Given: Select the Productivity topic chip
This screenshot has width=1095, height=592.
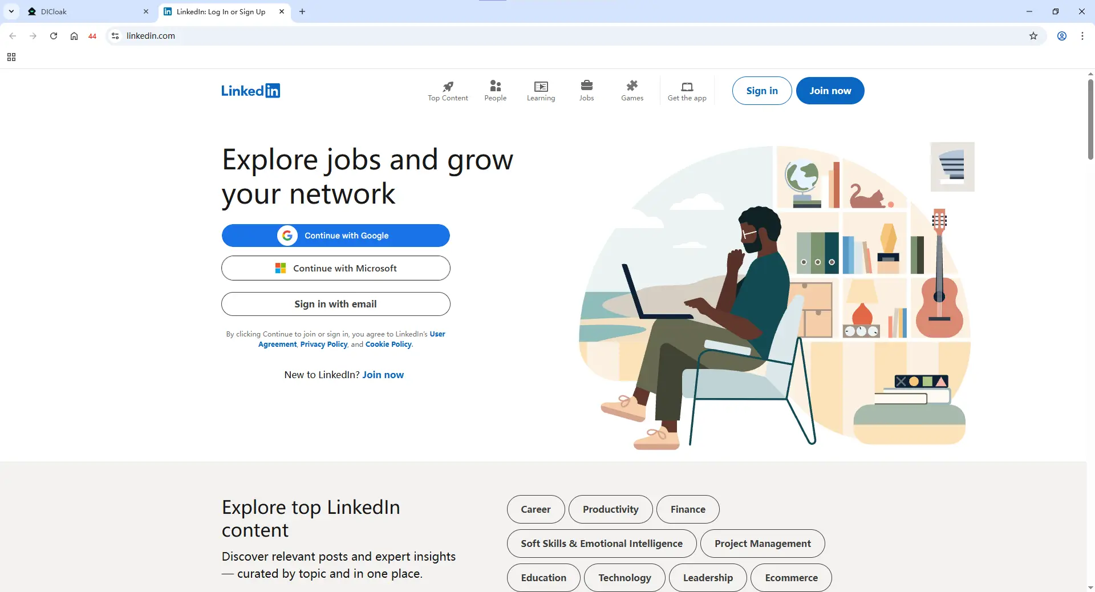Looking at the screenshot, I should pos(610,509).
